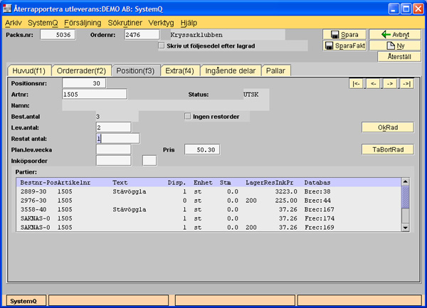
Task: Select the row 3558-40 in Partier
Action: 209,210
